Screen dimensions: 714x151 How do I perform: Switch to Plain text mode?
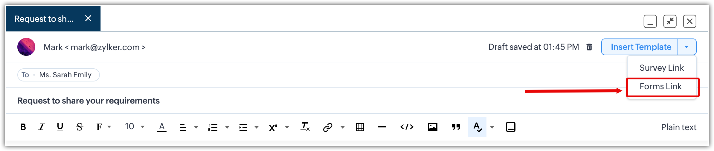(x=678, y=127)
